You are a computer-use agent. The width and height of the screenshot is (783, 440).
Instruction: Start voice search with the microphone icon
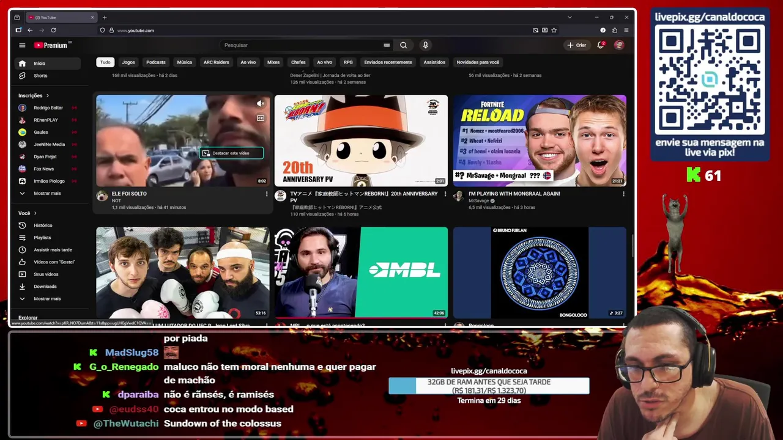(425, 45)
